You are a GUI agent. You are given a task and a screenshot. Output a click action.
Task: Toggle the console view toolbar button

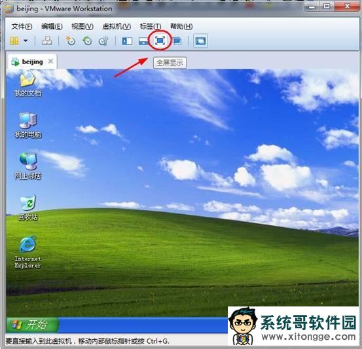point(200,41)
